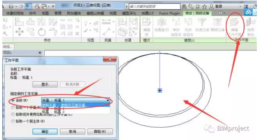Image resolution: width=261 pixels, height=140 pixels.
Task: Select the Offset tool icon
Action: tap(30, 22)
